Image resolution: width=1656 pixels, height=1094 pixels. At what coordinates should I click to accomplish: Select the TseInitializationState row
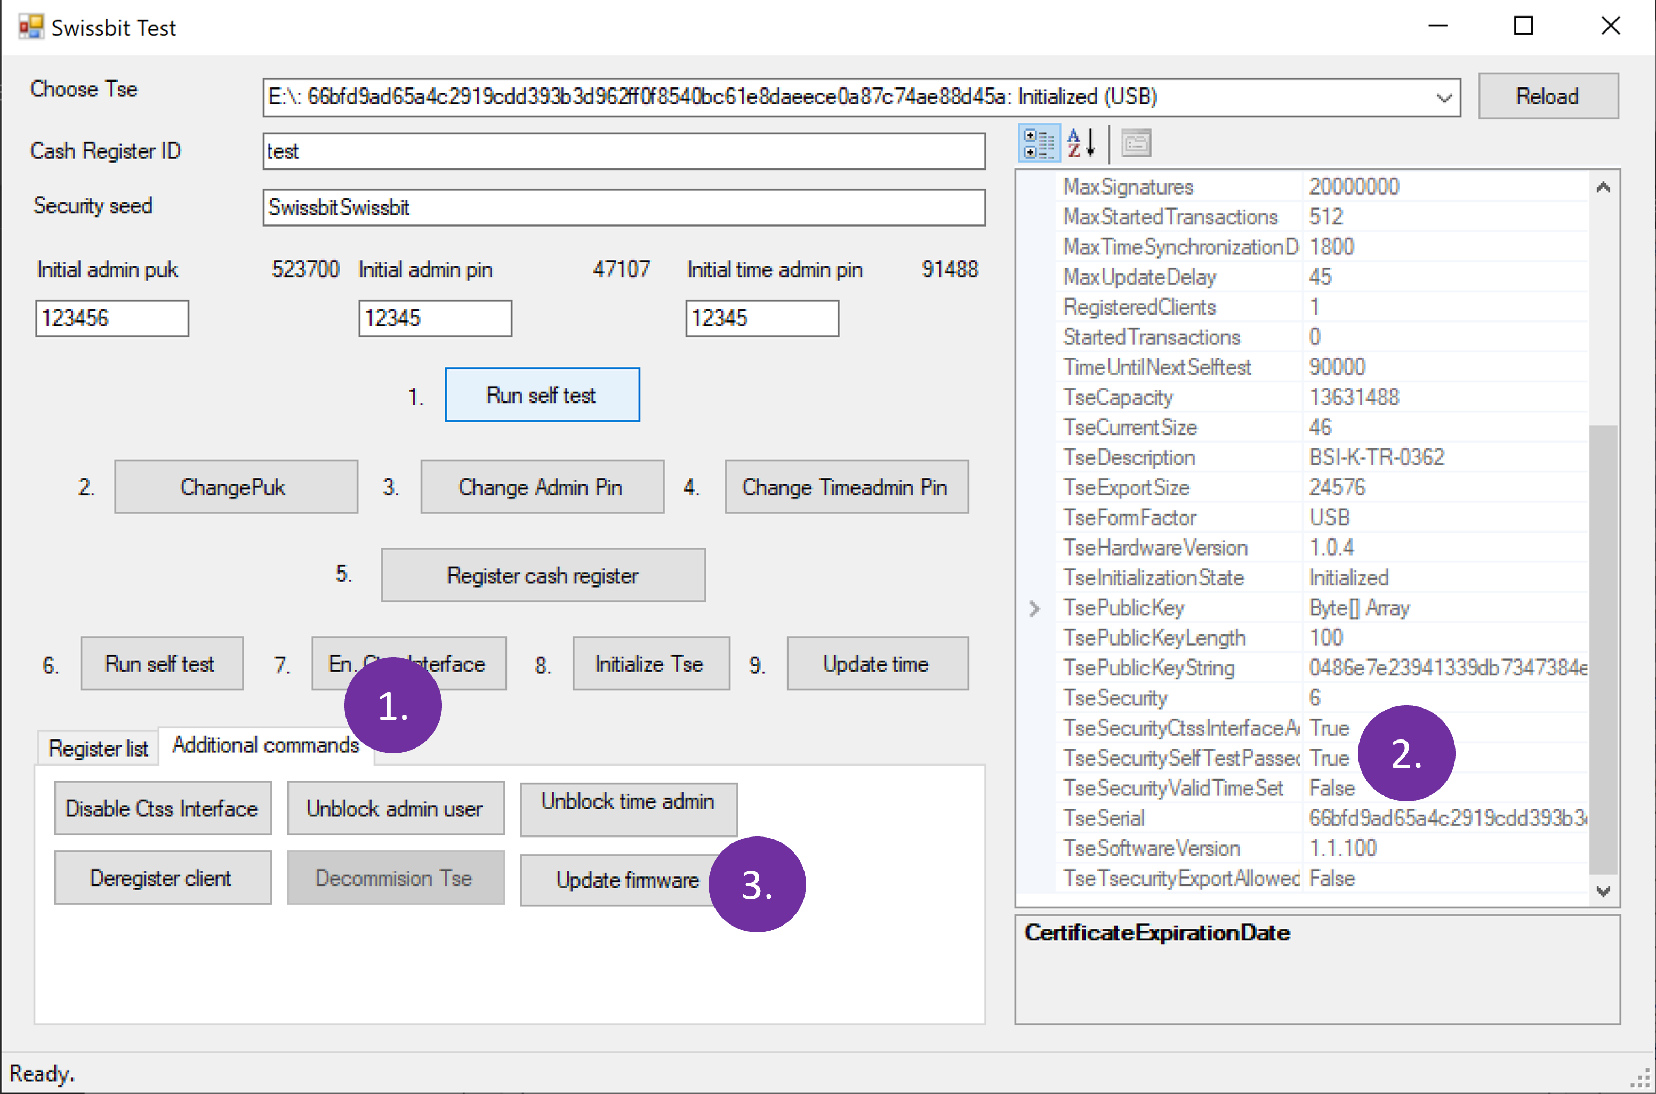pyautogui.click(x=1323, y=578)
